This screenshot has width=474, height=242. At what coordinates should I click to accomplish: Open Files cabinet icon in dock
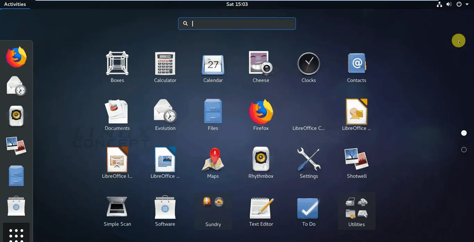coord(16,176)
